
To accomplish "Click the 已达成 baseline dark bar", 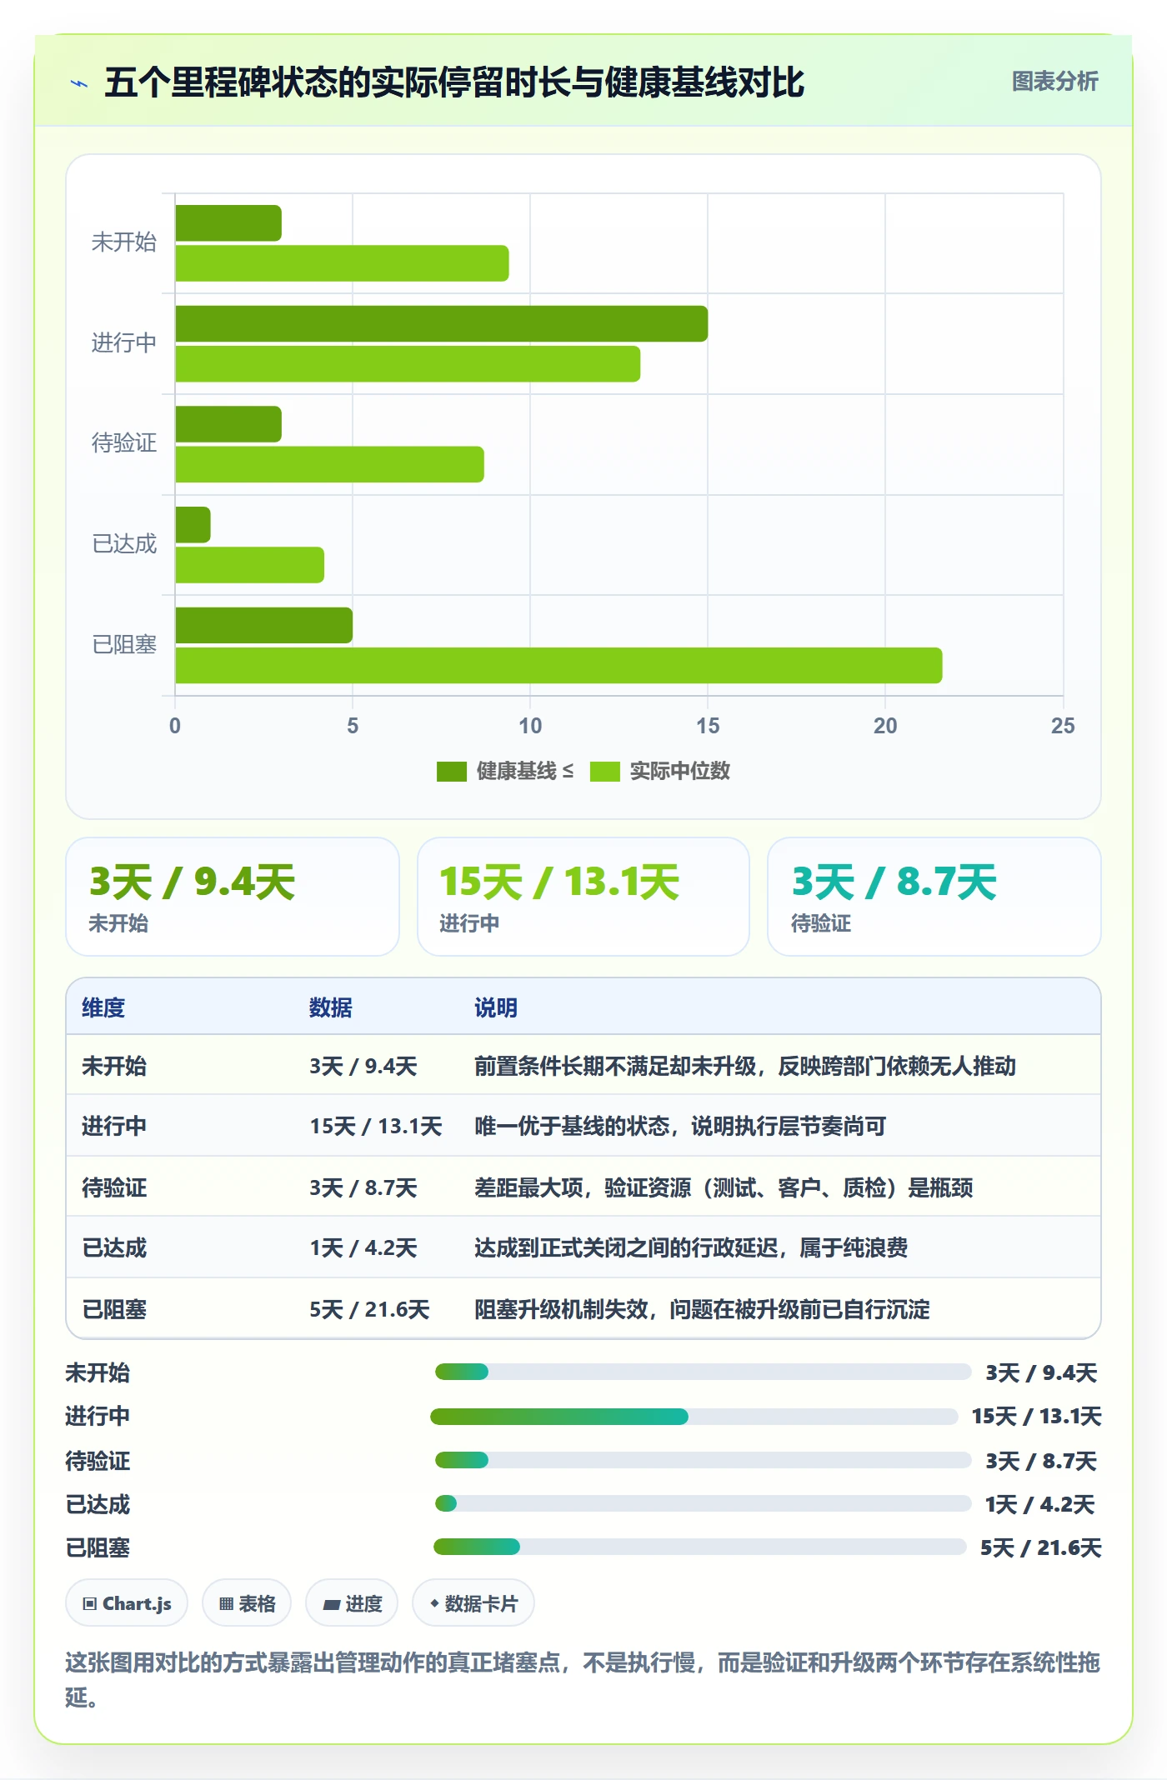I will (193, 525).
